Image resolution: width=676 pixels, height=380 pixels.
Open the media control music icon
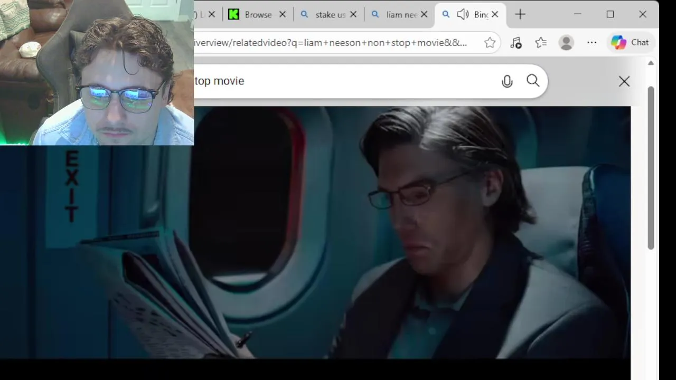pos(516,43)
